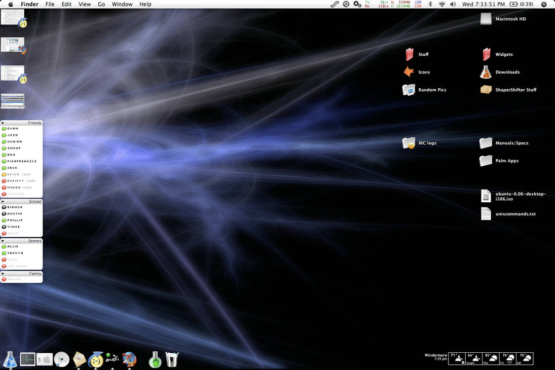Collapse the School buddy group
This screenshot has width=555, height=370.
pos(4,201)
